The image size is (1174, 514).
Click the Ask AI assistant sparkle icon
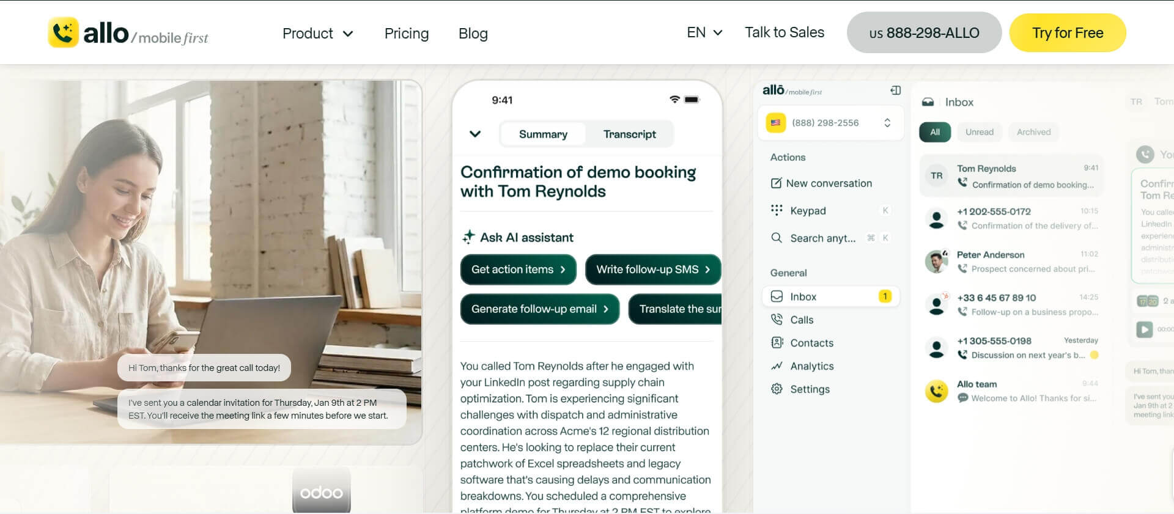[468, 237]
